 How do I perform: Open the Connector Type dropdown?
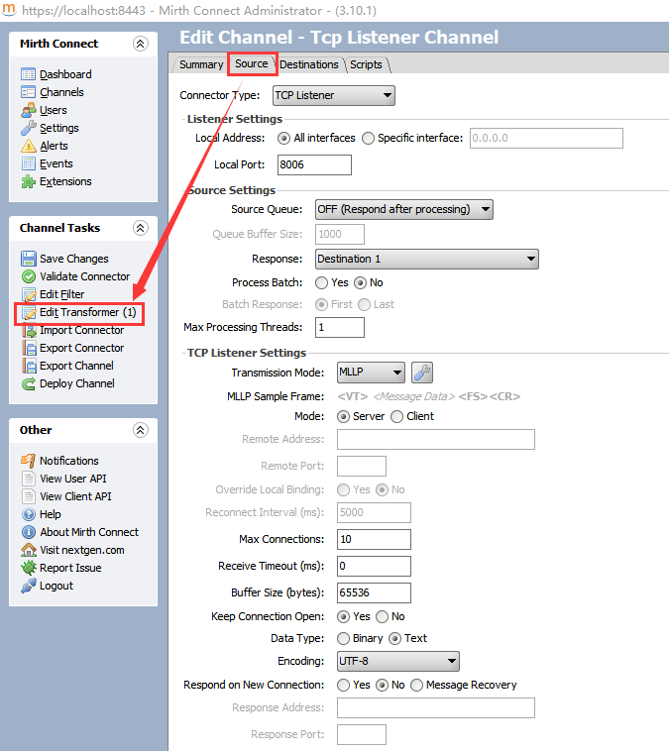point(334,95)
